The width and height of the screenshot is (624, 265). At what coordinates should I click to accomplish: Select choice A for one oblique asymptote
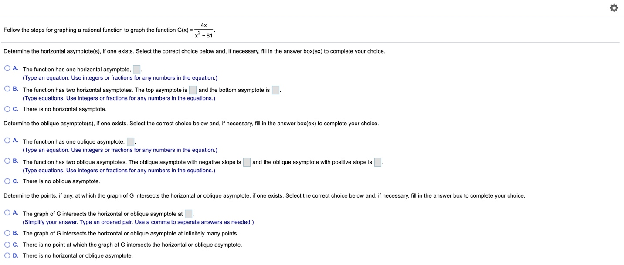pyautogui.click(x=7, y=140)
